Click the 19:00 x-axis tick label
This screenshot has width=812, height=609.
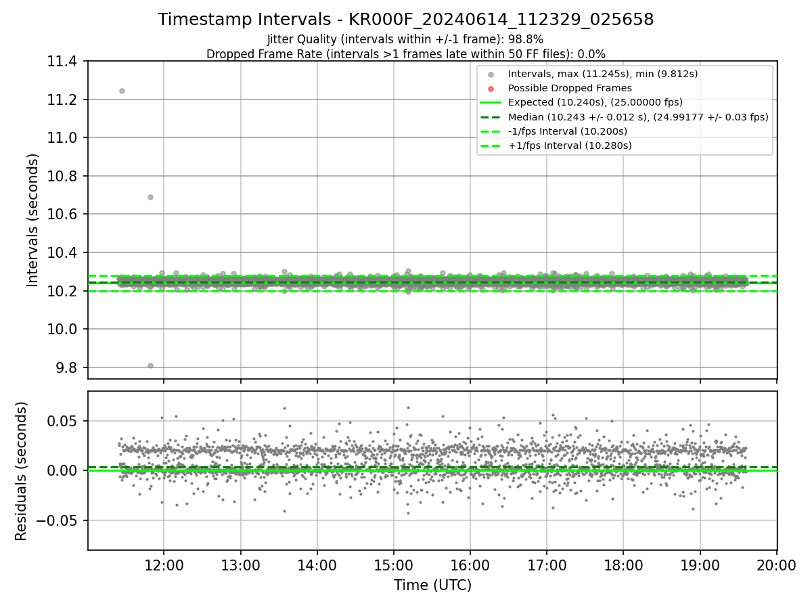coord(700,564)
